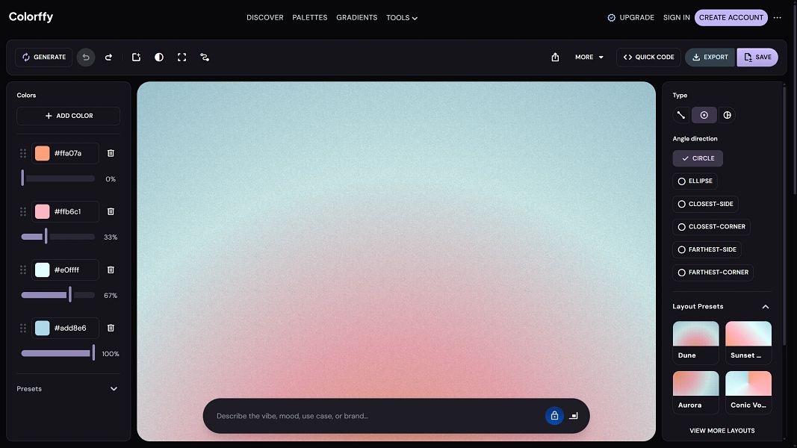
Task: Select the Circle option
Action: click(x=698, y=158)
